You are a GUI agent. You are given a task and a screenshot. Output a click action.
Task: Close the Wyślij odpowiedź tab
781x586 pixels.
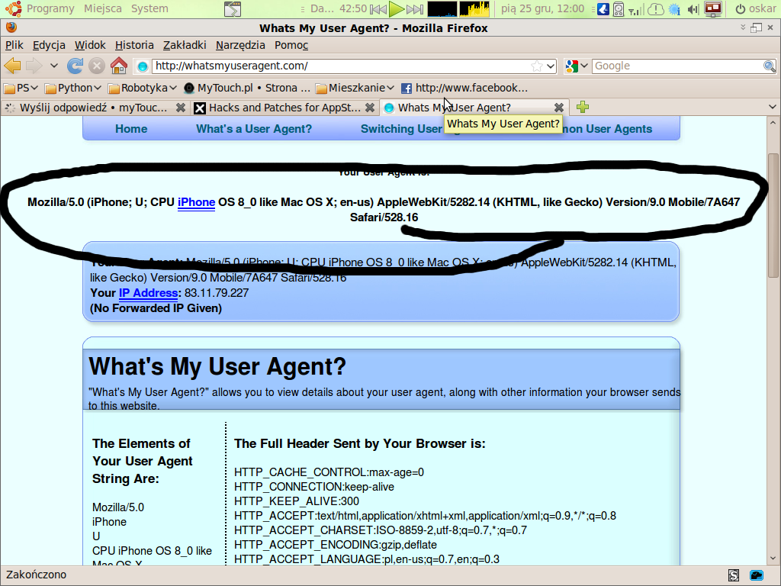coord(180,108)
